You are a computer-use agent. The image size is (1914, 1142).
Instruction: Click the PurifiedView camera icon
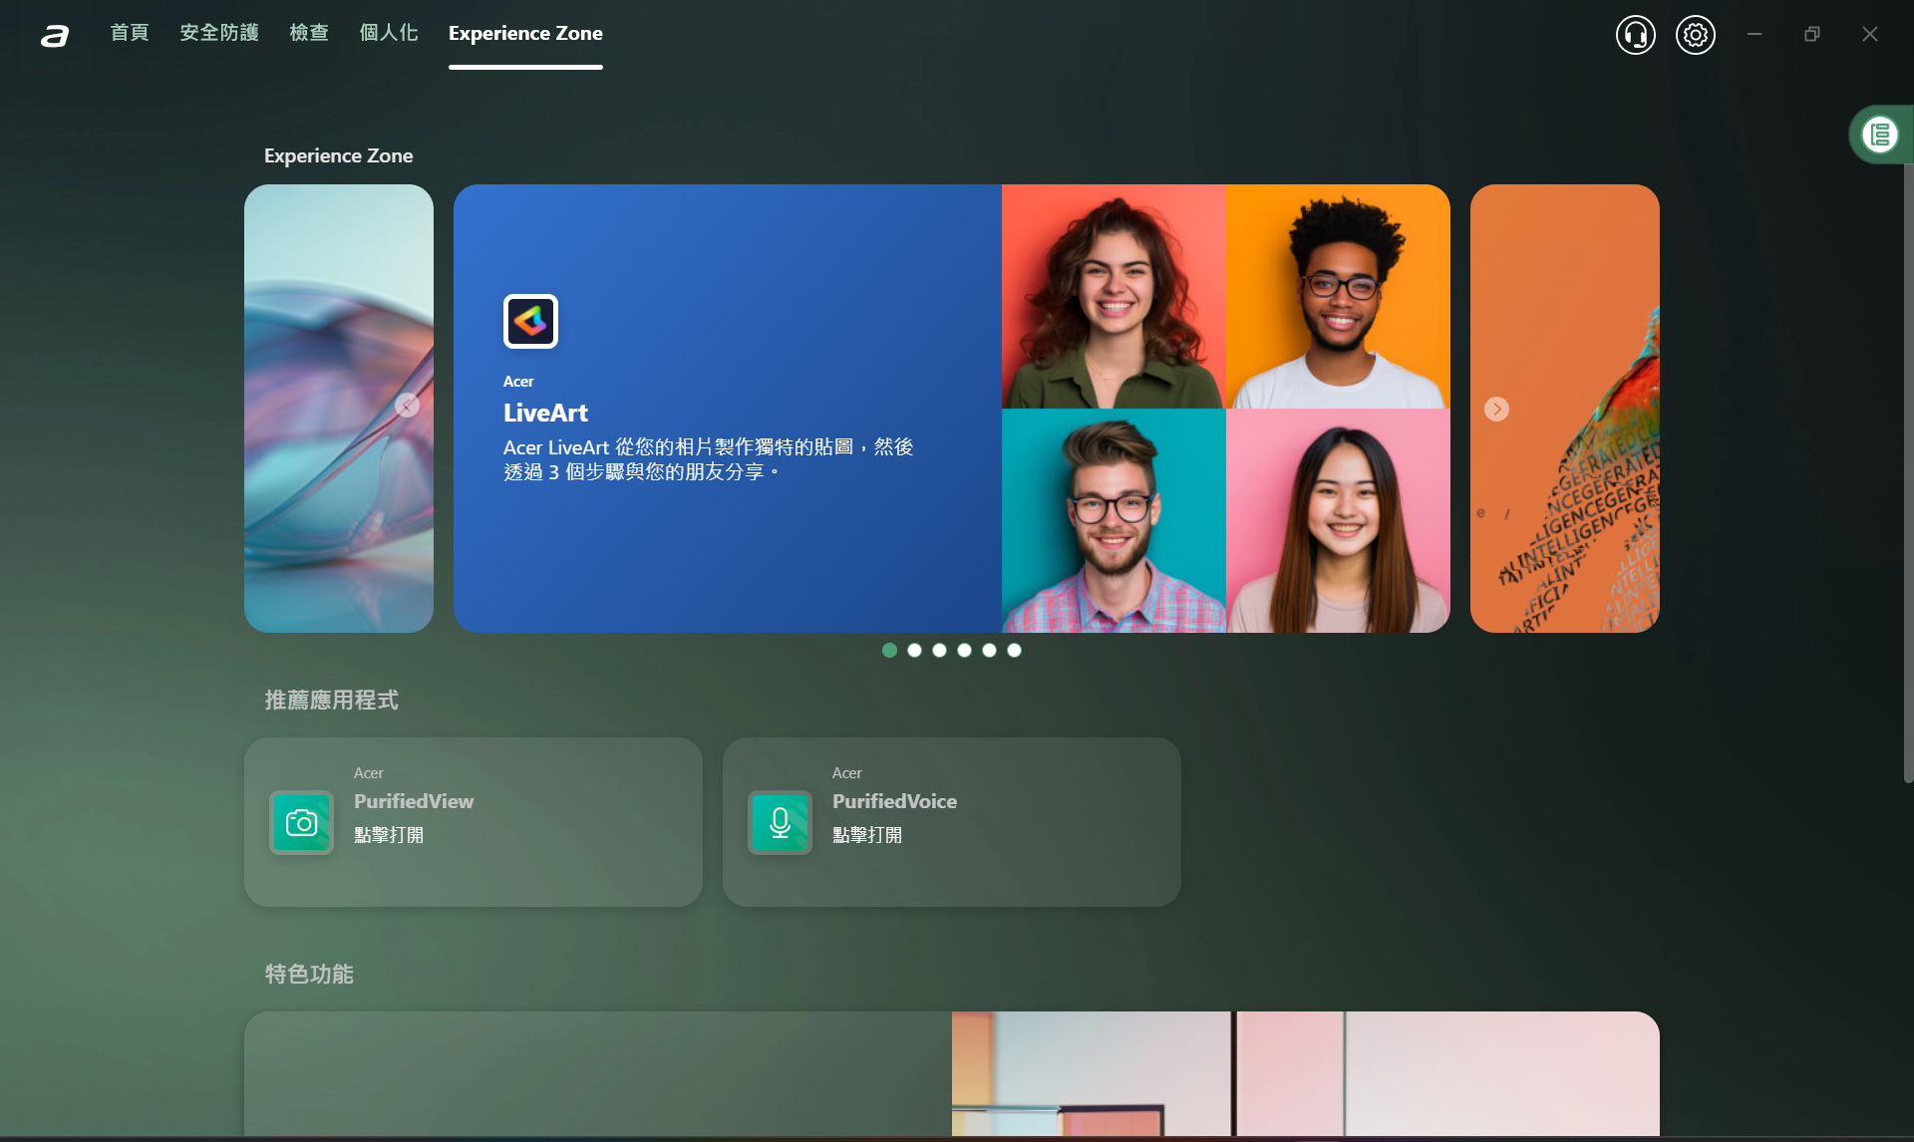[301, 822]
